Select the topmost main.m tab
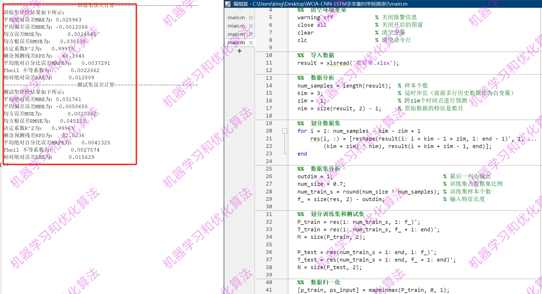Image resolution: width=542 pixels, height=294 pixels. point(236,18)
